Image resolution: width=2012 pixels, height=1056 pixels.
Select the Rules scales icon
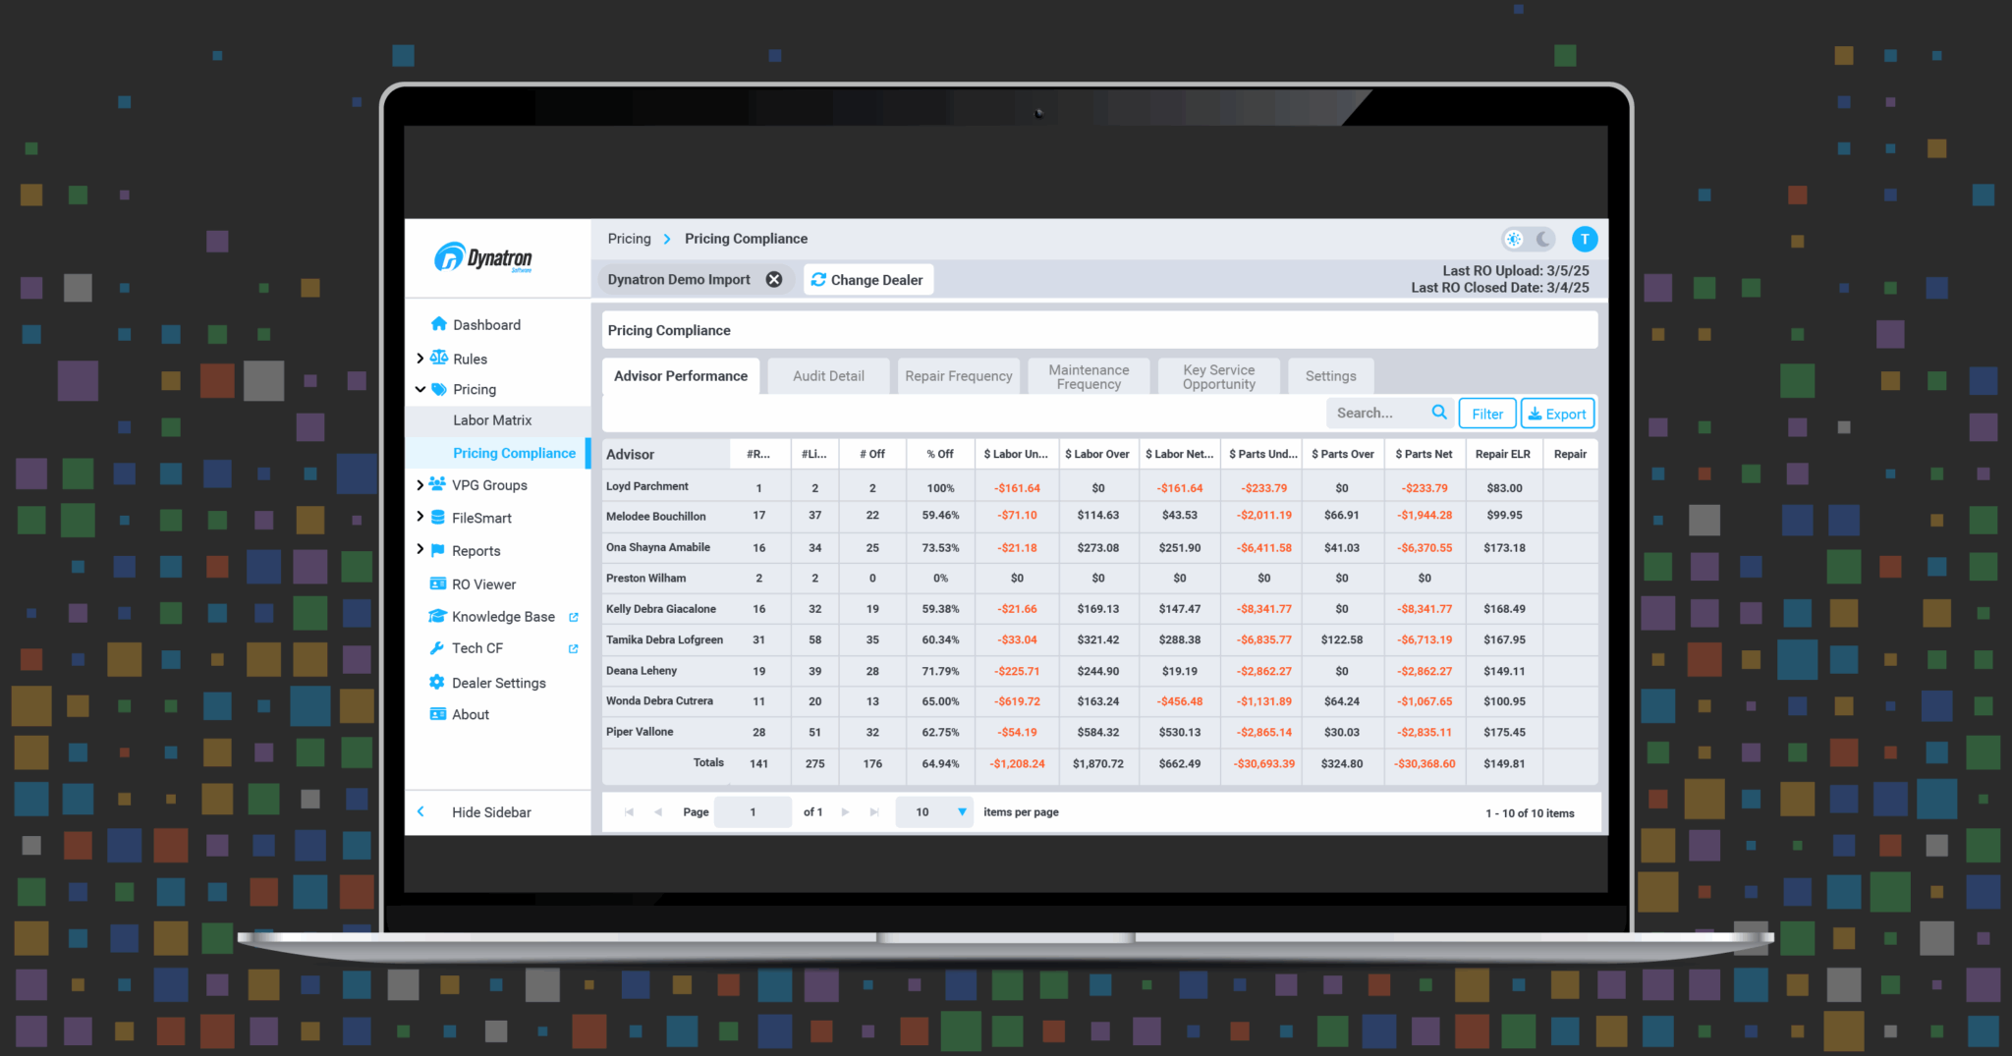(439, 358)
